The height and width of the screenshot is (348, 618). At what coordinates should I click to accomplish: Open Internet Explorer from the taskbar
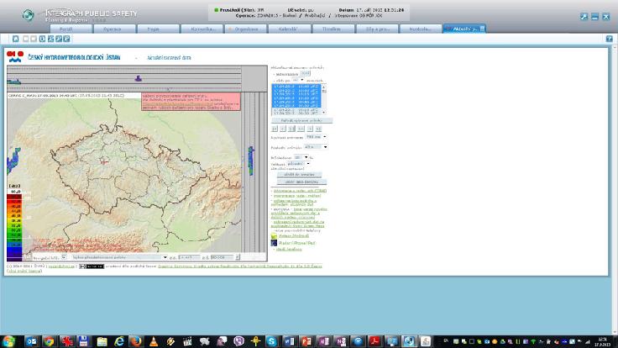click(118, 341)
